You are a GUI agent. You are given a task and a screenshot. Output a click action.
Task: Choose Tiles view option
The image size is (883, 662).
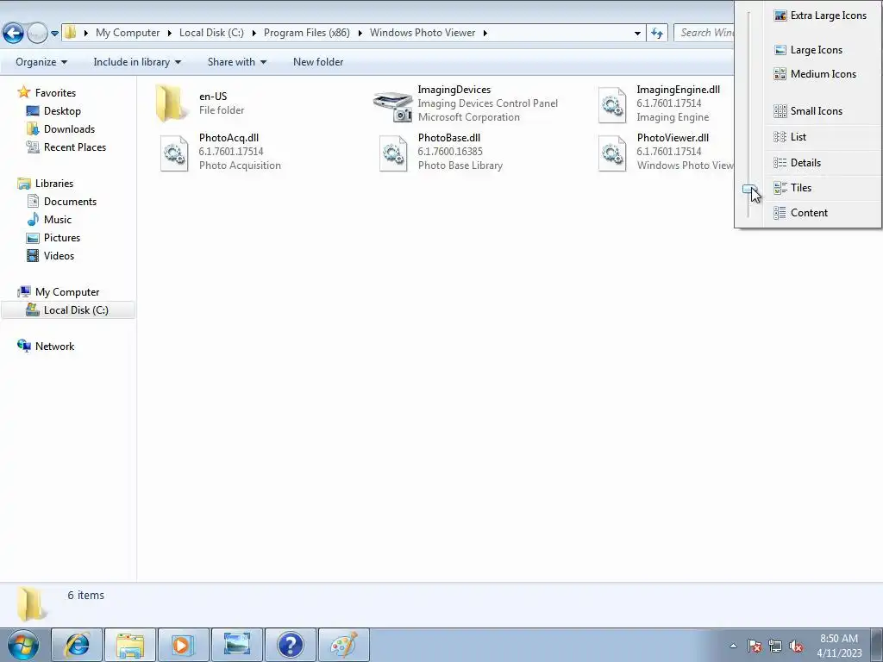tap(823, 188)
